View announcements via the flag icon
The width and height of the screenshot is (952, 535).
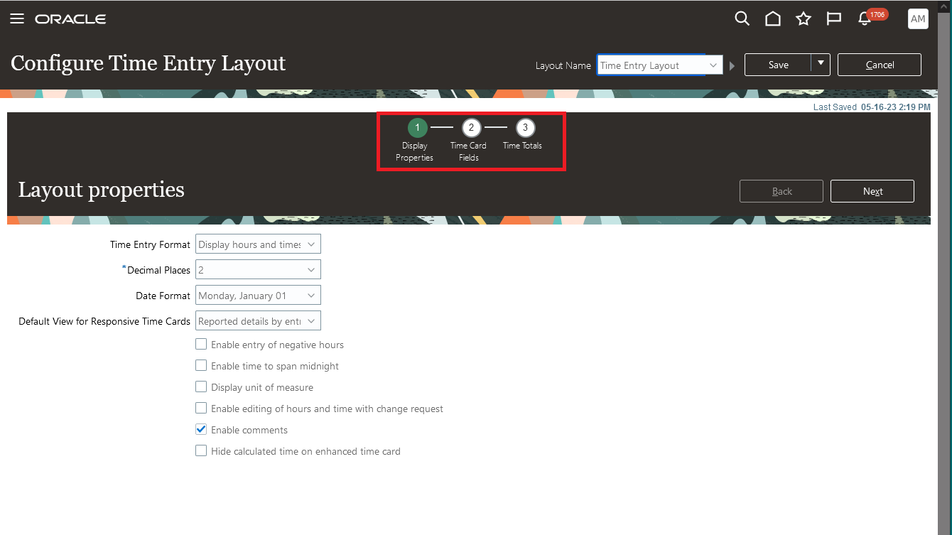coord(833,18)
